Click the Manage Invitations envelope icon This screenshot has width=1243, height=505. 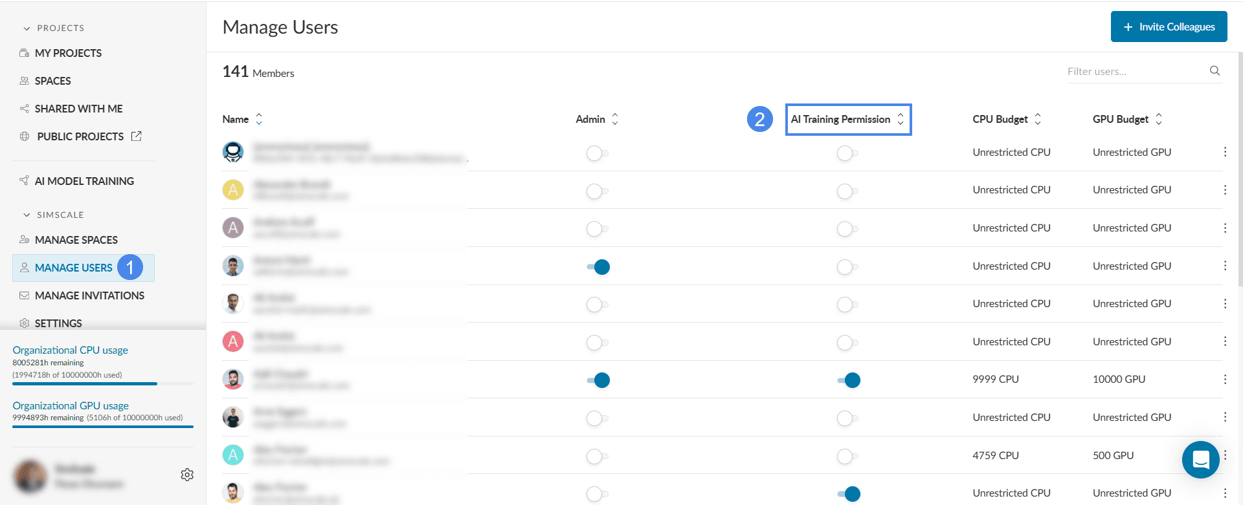(x=25, y=295)
